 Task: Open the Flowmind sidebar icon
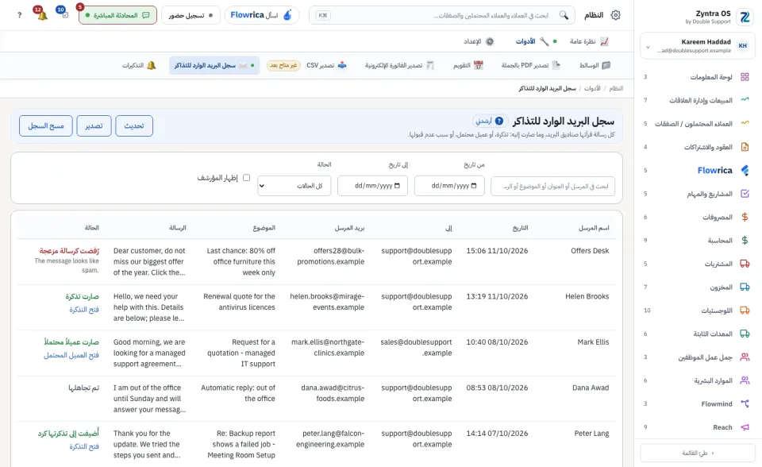745,403
